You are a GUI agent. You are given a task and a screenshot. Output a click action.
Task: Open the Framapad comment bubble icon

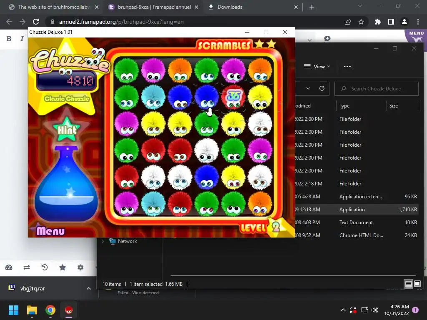(x=327, y=39)
